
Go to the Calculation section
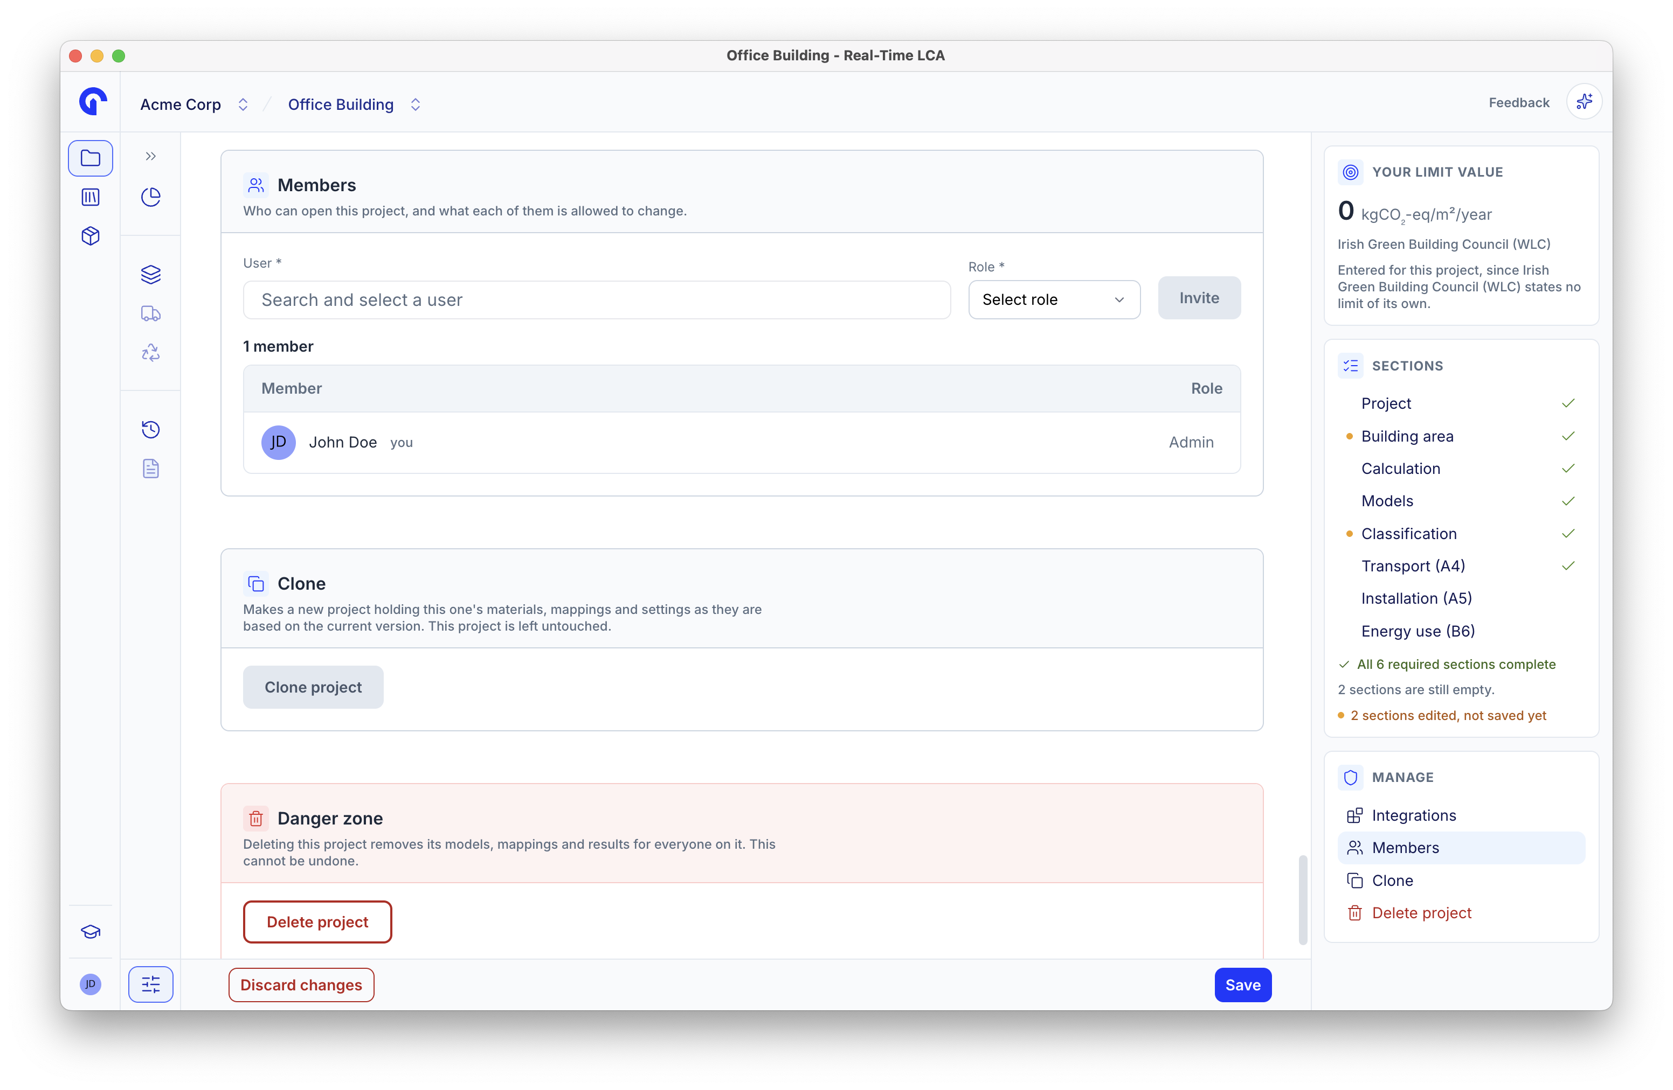[x=1461, y=469]
